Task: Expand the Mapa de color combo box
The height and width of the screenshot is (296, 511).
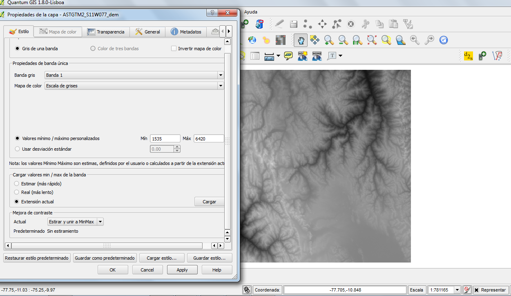Action: [134, 86]
